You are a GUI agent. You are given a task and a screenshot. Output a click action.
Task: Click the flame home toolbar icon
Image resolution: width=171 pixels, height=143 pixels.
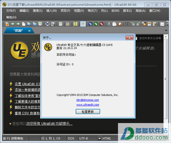[x=7, y=24]
